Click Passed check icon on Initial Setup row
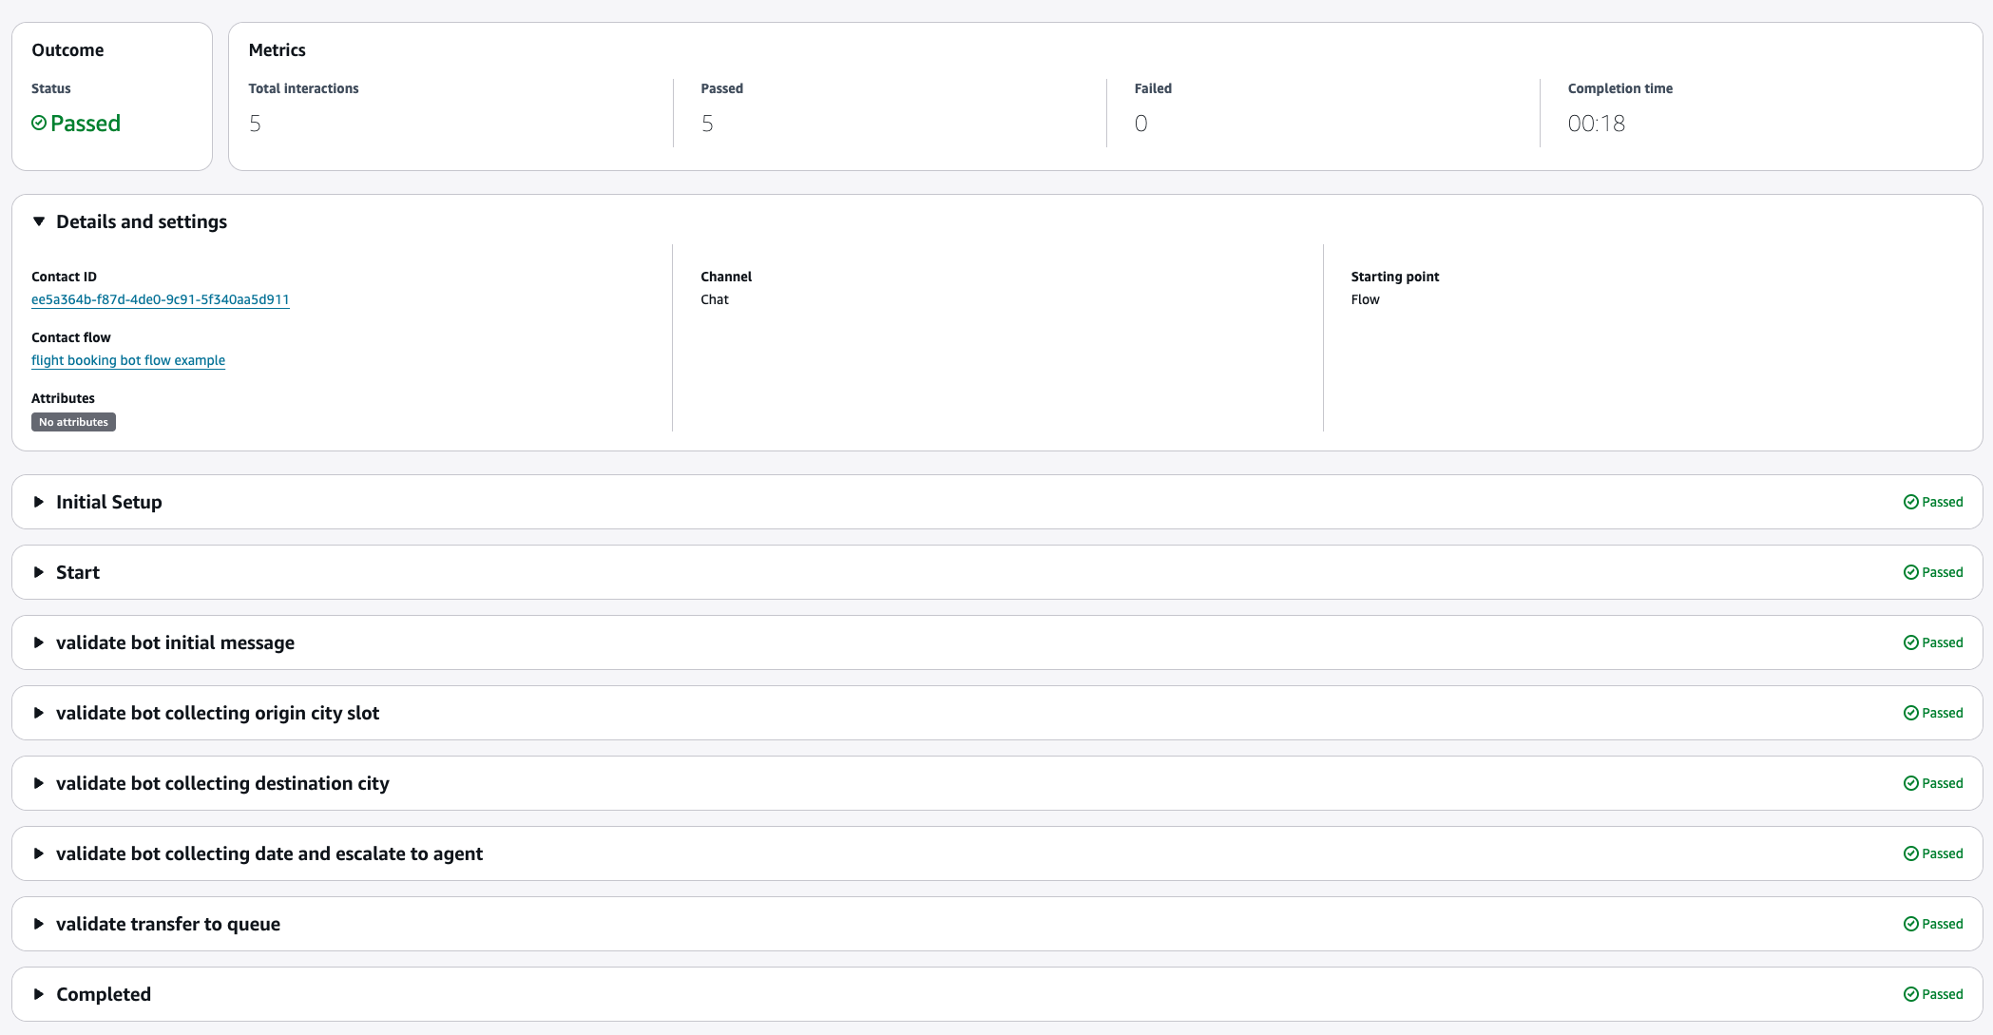 [1910, 502]
